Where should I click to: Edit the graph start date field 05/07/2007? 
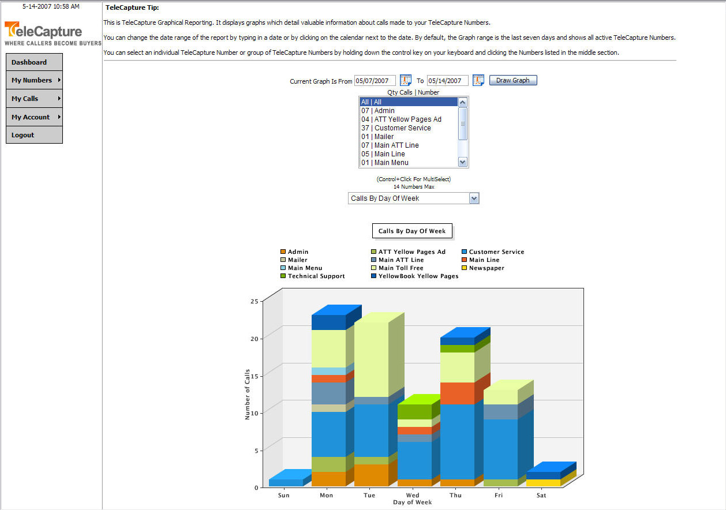point(375,81)
